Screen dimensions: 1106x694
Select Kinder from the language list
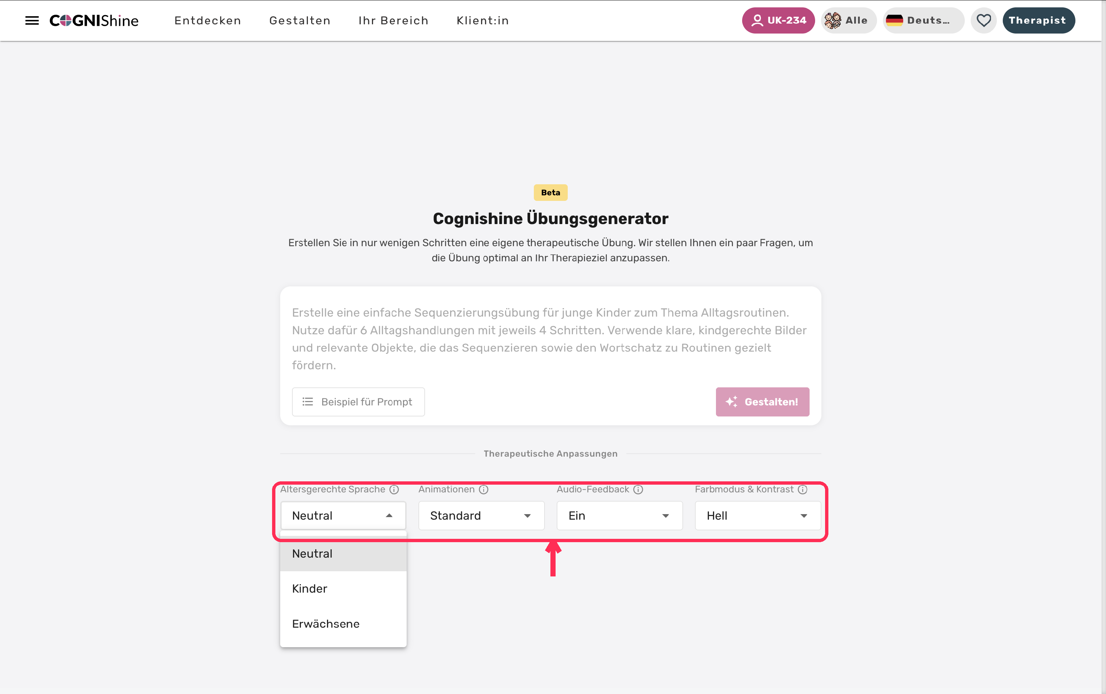coord(343,589)
